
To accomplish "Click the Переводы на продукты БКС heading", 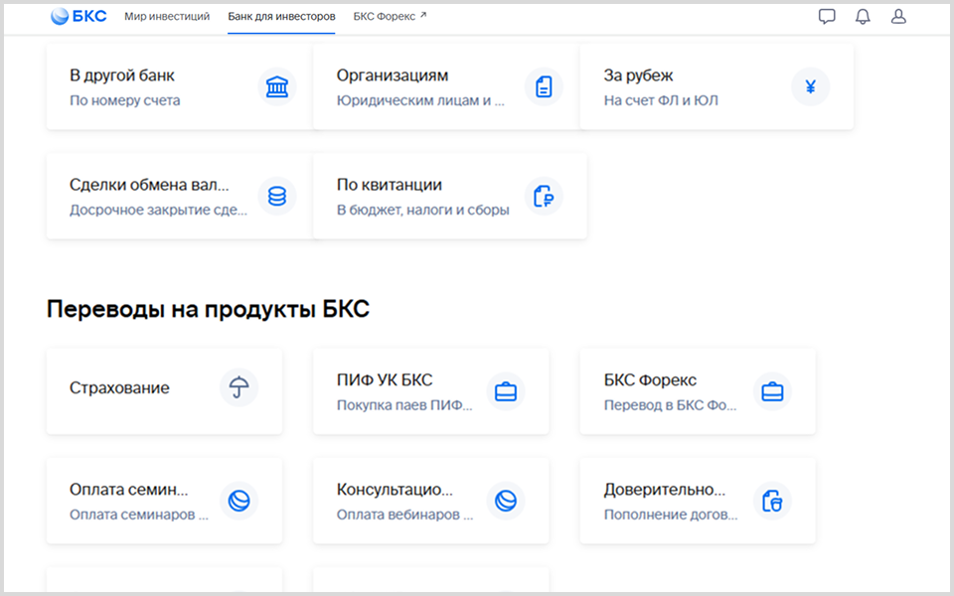I will [208, 309].
